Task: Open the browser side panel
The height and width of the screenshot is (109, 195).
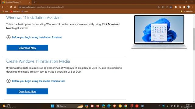Action: point(184,7)
